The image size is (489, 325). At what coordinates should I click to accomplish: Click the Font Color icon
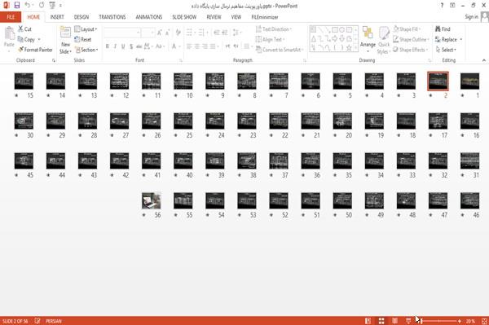pos(174,46)
